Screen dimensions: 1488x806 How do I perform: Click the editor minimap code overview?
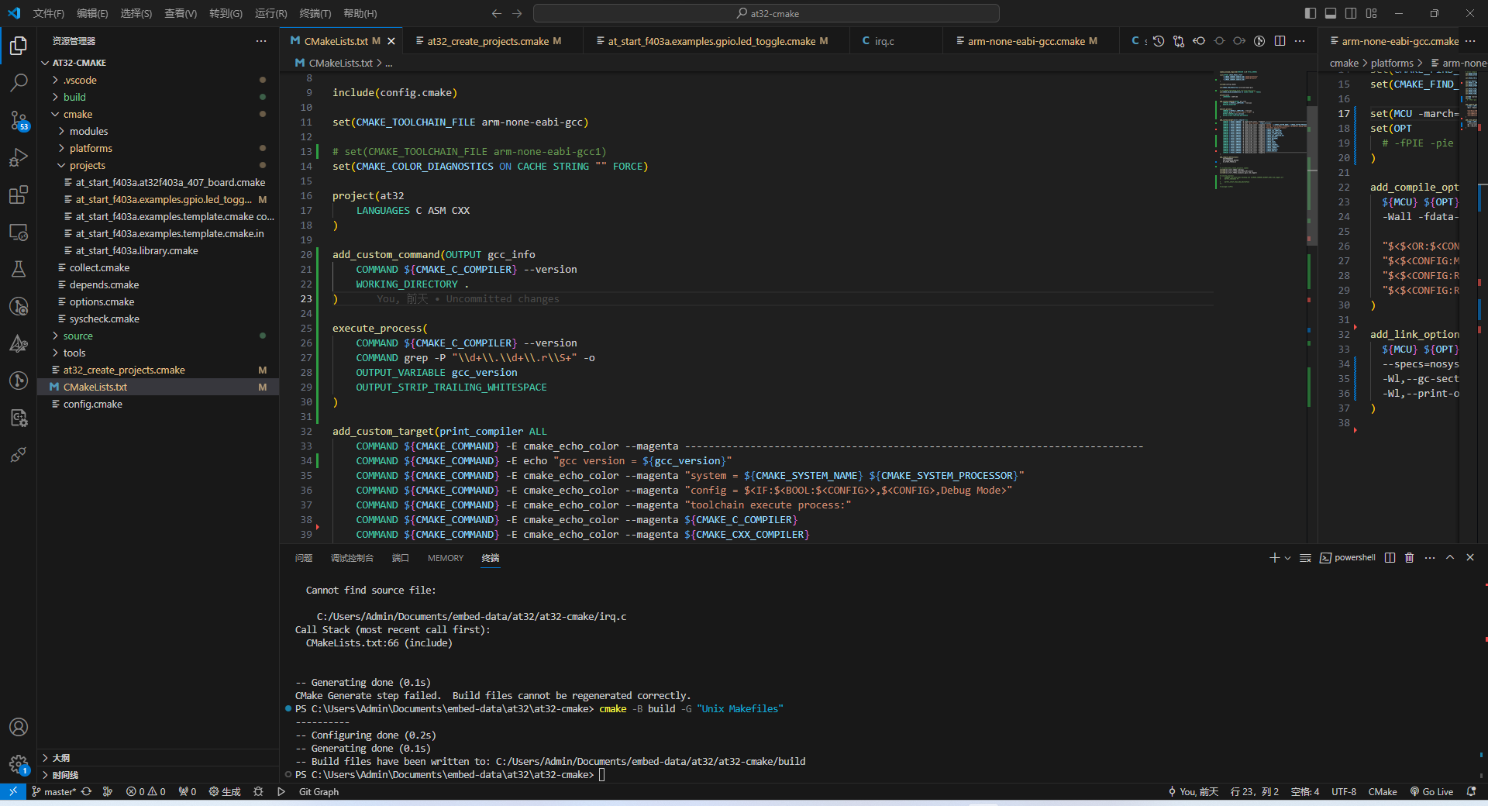point(1260,129)
